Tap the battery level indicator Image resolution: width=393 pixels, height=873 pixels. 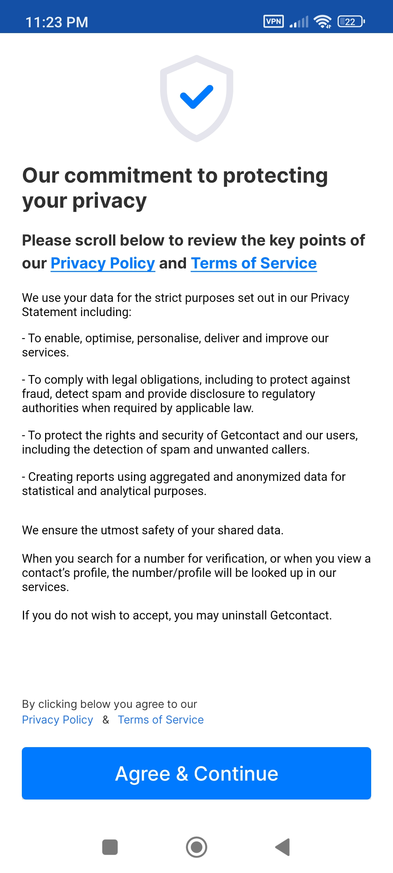(x=351, y=21)
